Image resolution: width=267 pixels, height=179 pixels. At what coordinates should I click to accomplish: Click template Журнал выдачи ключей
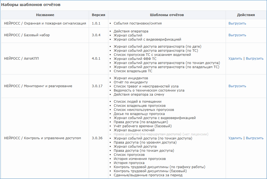click(134, 130)
